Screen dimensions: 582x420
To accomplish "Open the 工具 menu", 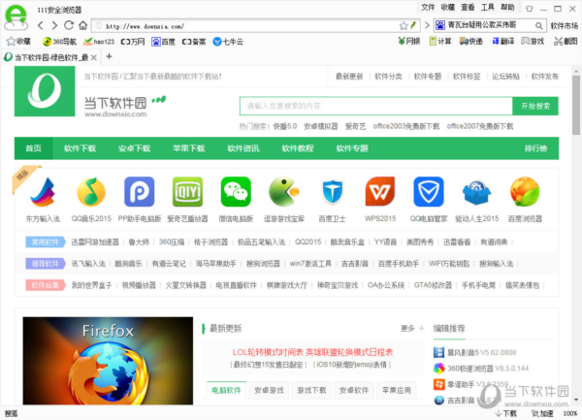I will coord(487,8).
